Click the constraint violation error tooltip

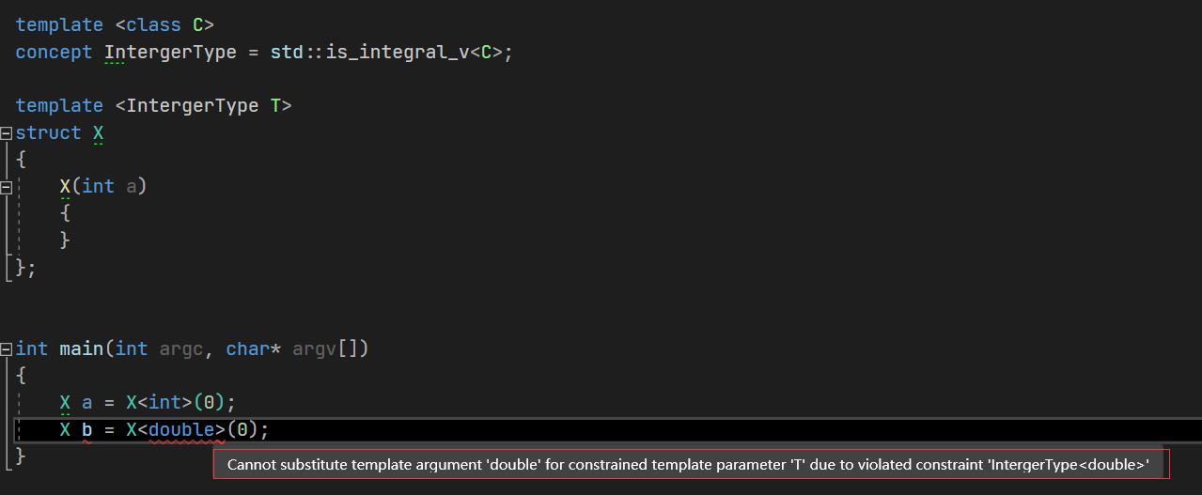tap(688, 464)
